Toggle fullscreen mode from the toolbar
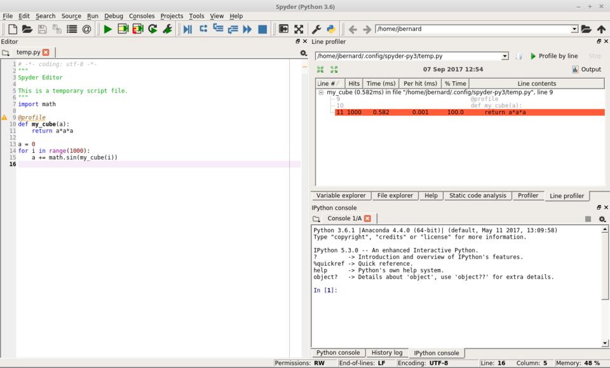 tap(299, 29)
